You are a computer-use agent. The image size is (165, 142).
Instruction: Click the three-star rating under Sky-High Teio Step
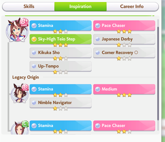pyautogui.click(x=60, y=45)
